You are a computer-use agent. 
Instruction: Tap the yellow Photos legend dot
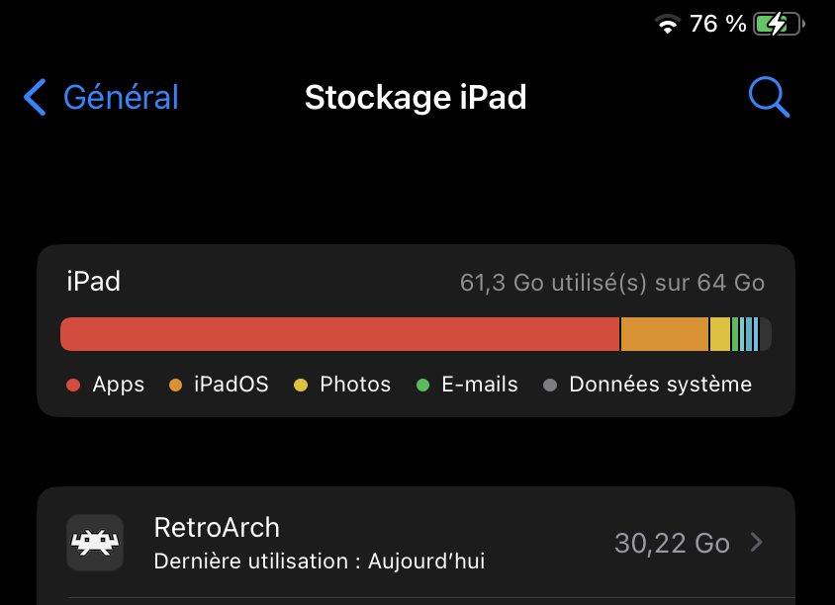pyautogui.click(x=301, y=386)
